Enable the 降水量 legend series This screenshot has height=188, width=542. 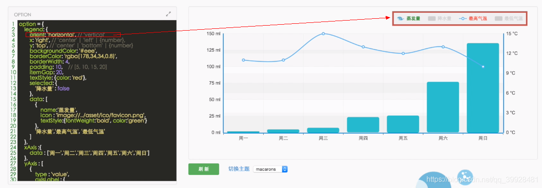[439, 18]
